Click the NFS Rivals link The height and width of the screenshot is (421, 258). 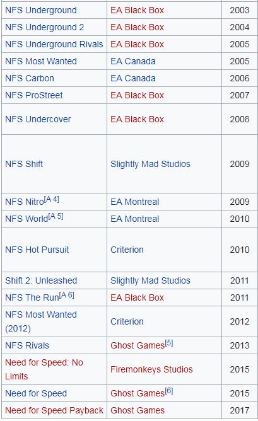(x=27, y=345)
